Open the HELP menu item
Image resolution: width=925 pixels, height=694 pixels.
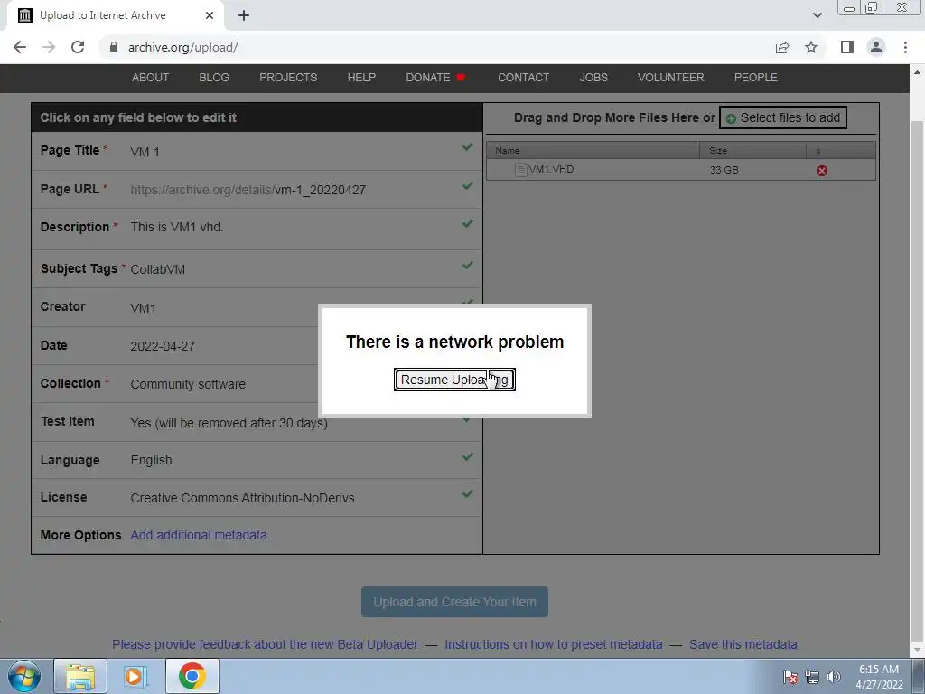[361, 78]
